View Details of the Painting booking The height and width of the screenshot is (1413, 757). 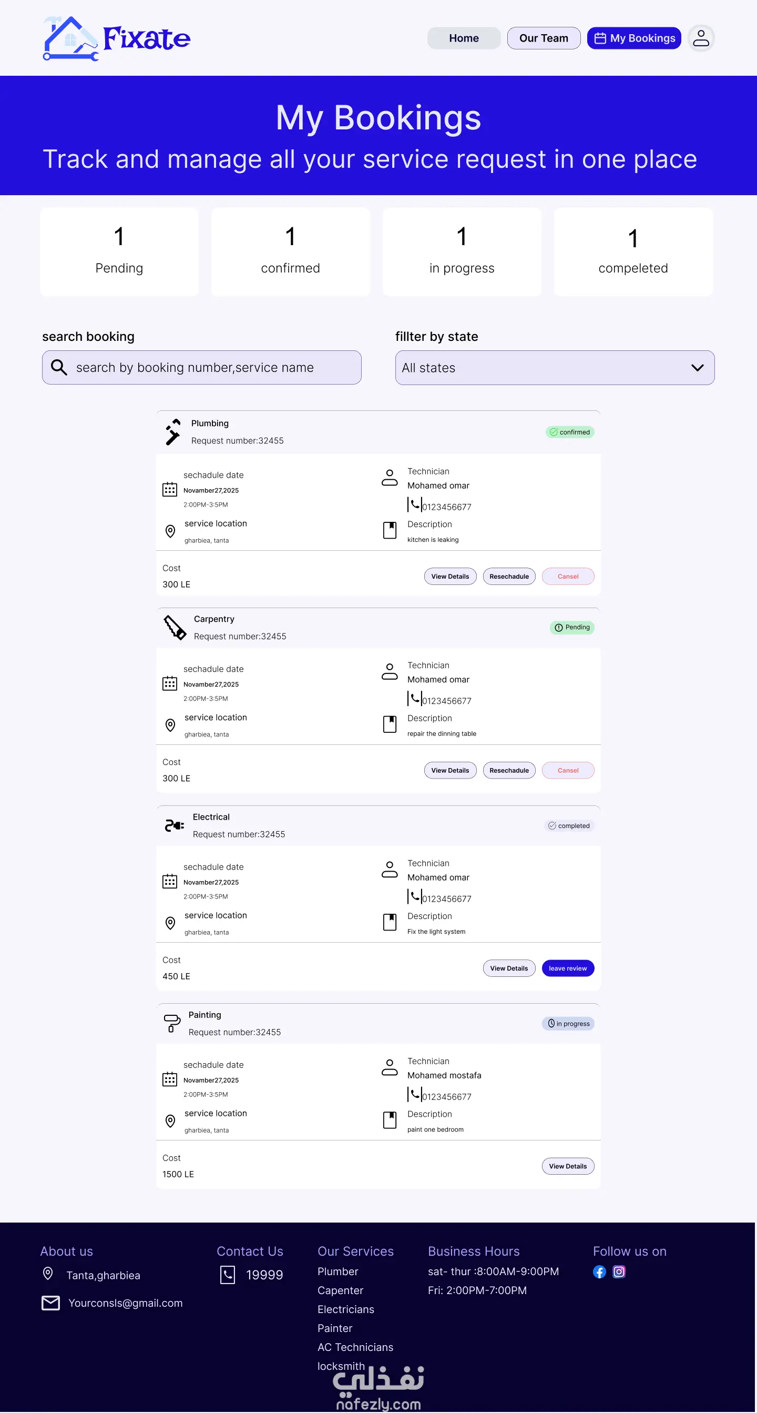point(567,1166)
